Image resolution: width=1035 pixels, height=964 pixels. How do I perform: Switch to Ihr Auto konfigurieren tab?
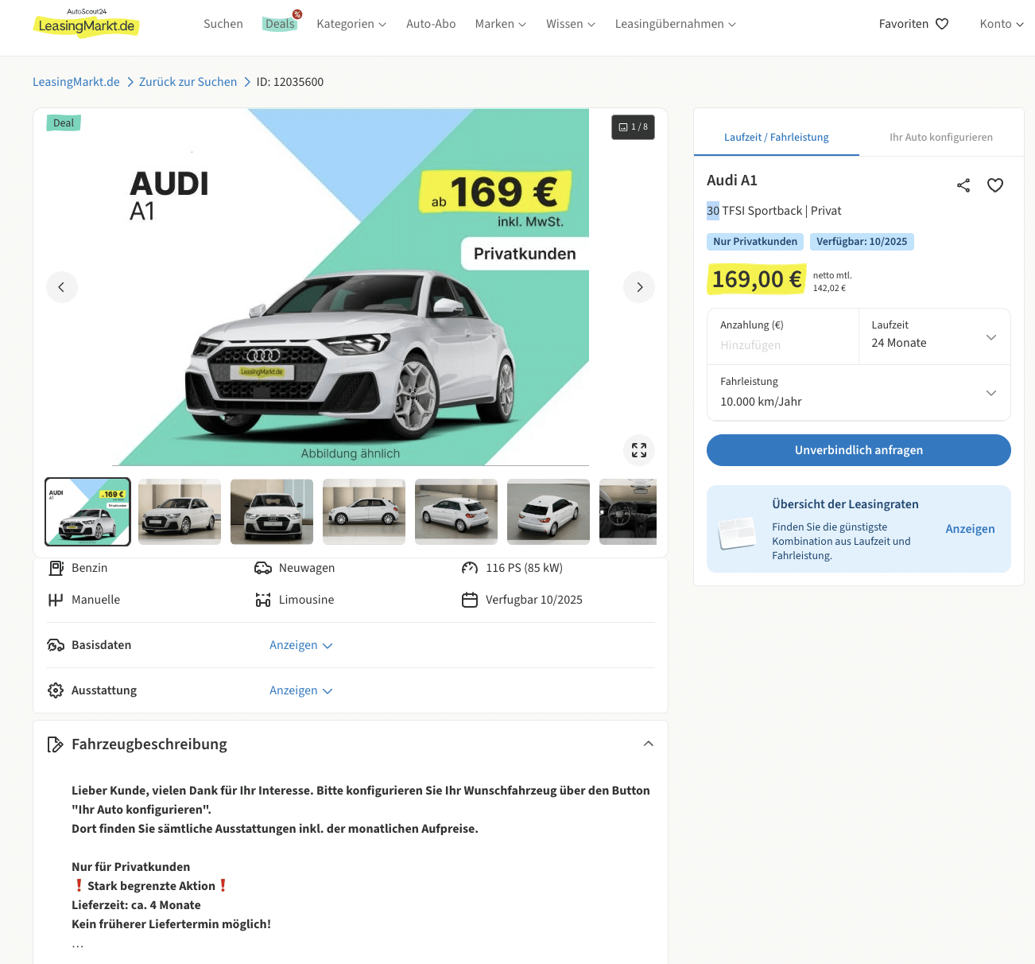[941, 137]
